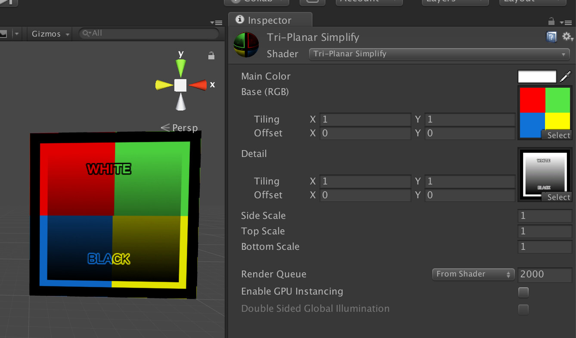Viewport: 576px width, 338px height.
Task: Click the material preview sphere
Action: click(x=246, y=45)
